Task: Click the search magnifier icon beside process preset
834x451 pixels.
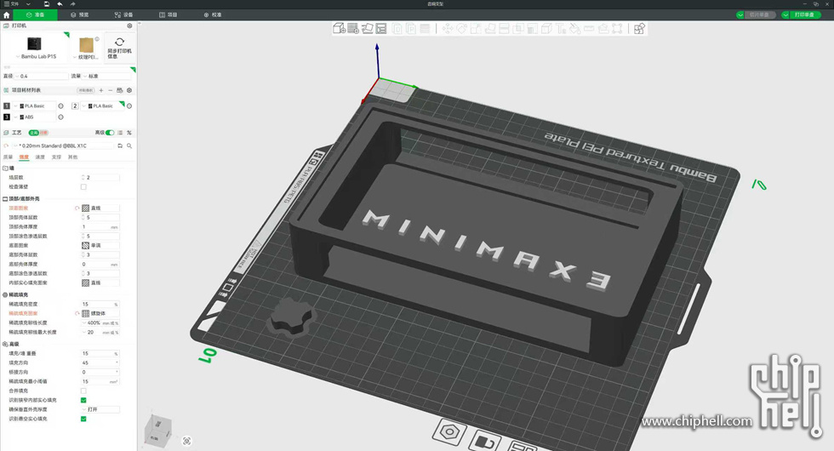Action: 129,146
